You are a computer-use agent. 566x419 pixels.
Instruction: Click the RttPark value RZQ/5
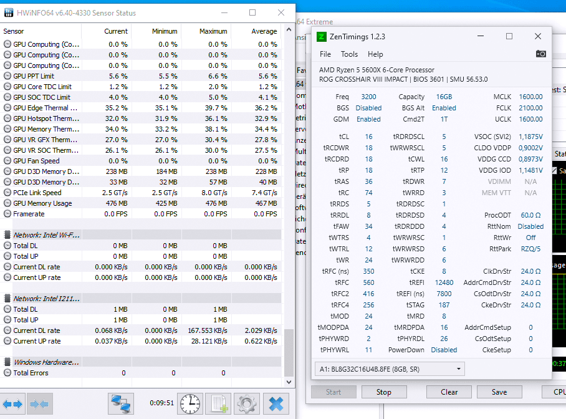[x=530, y=249]
